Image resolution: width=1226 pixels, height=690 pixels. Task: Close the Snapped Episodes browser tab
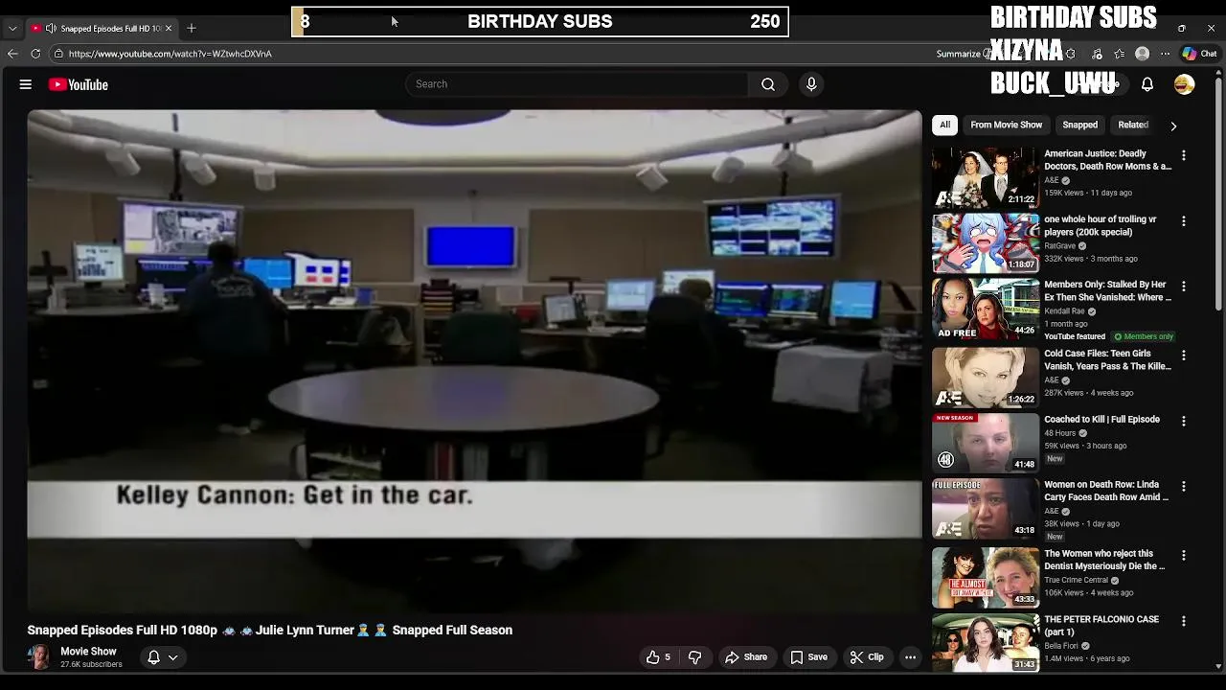[x=169, y=28]
